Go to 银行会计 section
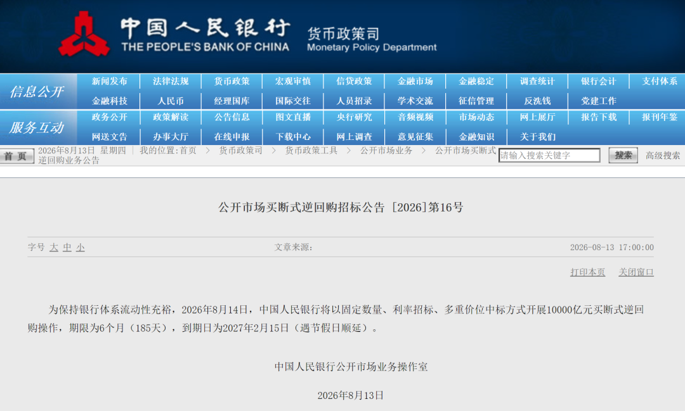This screenshot has width=685, height=411. pyautogui.click(x=599, y=81)
